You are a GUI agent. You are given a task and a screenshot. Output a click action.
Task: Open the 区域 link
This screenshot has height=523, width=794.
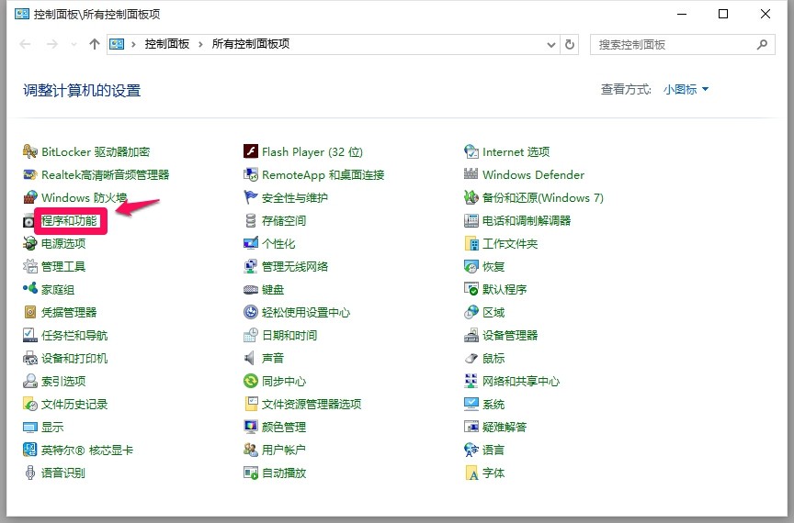point(493,312)
